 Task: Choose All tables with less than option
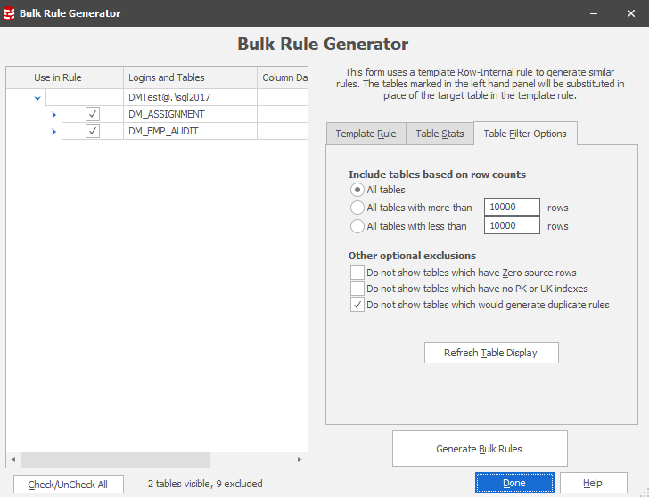pyautogui.click(x=357, y=226)
